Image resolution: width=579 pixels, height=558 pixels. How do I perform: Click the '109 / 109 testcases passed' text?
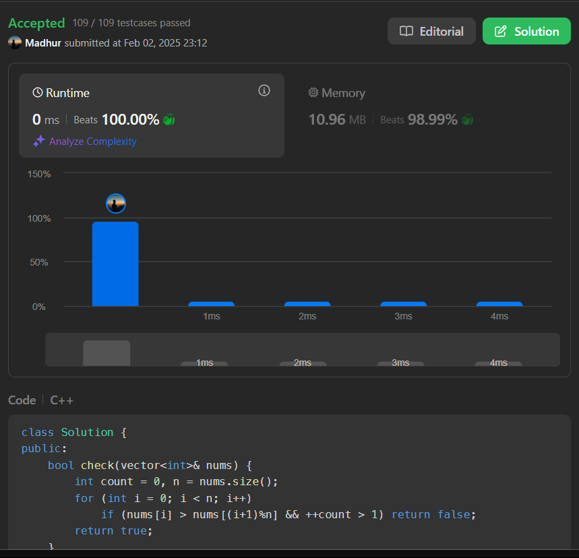coord(131,23)
